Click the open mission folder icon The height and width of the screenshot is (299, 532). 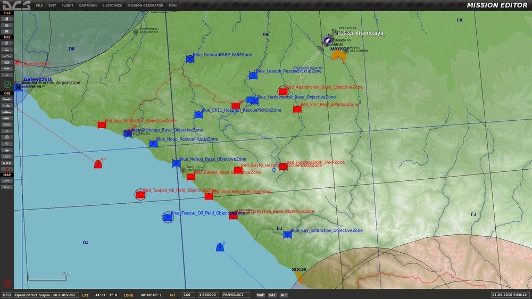click(x=7, y=26)
